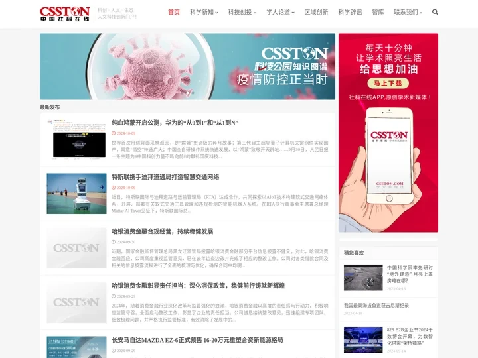Viewport: 478px width, 358px height.
Task: Click the 最新发布 section heading
Action: pos(50,107)
